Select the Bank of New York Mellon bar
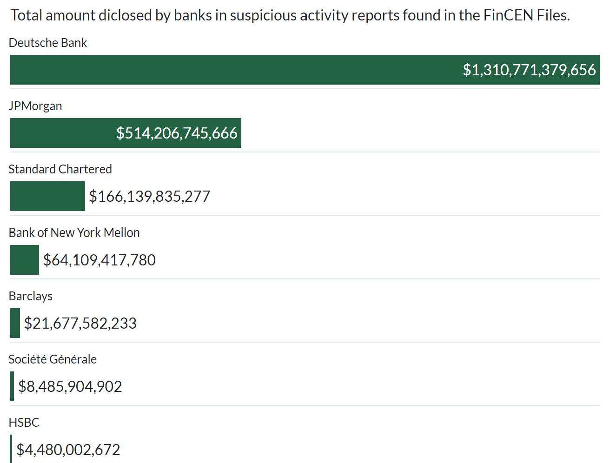This screenshot has width=610, height=463. tap(25, 260)
